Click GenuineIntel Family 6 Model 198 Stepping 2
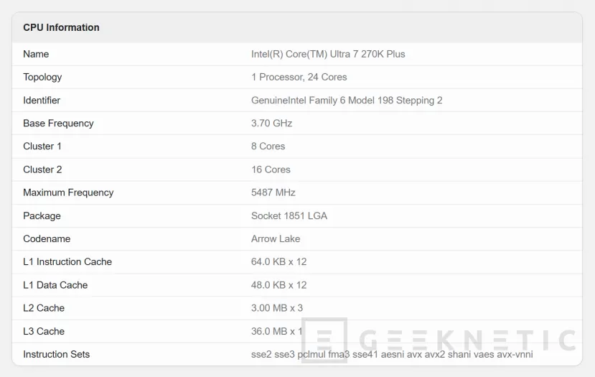The image size is (595, 377). click(x=347, y=101)
